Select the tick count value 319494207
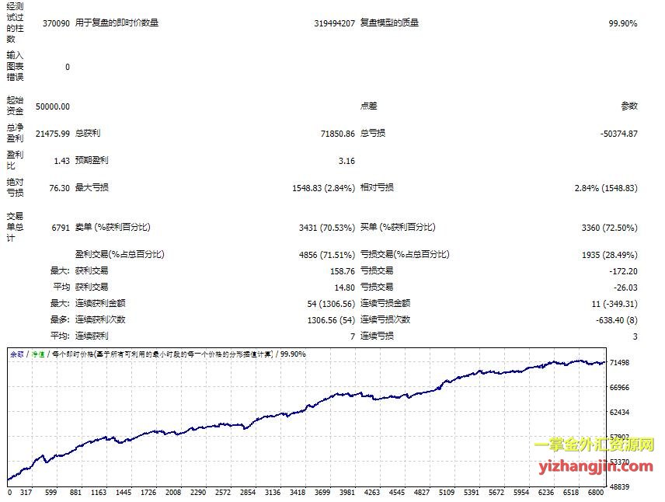 click(x=334, y=23)
